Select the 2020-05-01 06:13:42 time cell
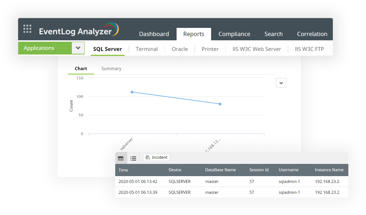366x215 pixels. pos(138,182)
